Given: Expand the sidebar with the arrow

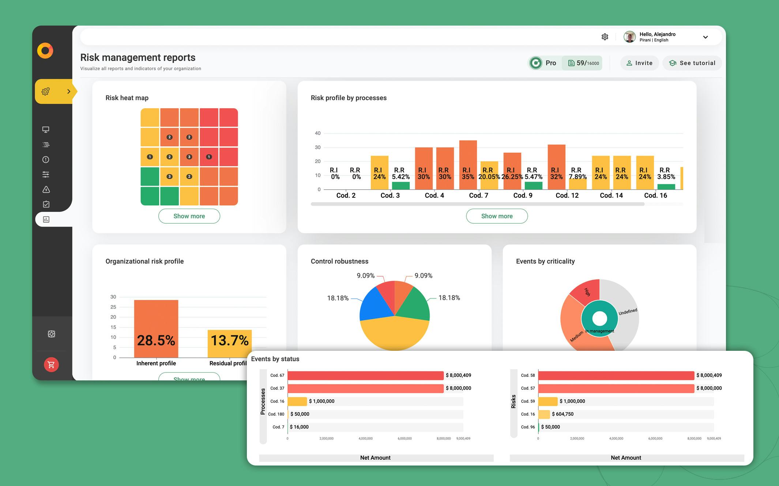Looking at the screenshot, I should [x=69, y=91].
